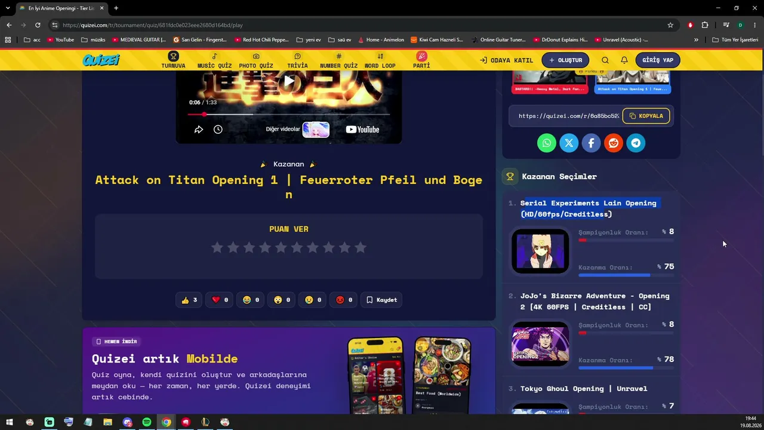Open Serial Experiments Lain Opening entry
The image size is (764, 430).
click(589, 208)
